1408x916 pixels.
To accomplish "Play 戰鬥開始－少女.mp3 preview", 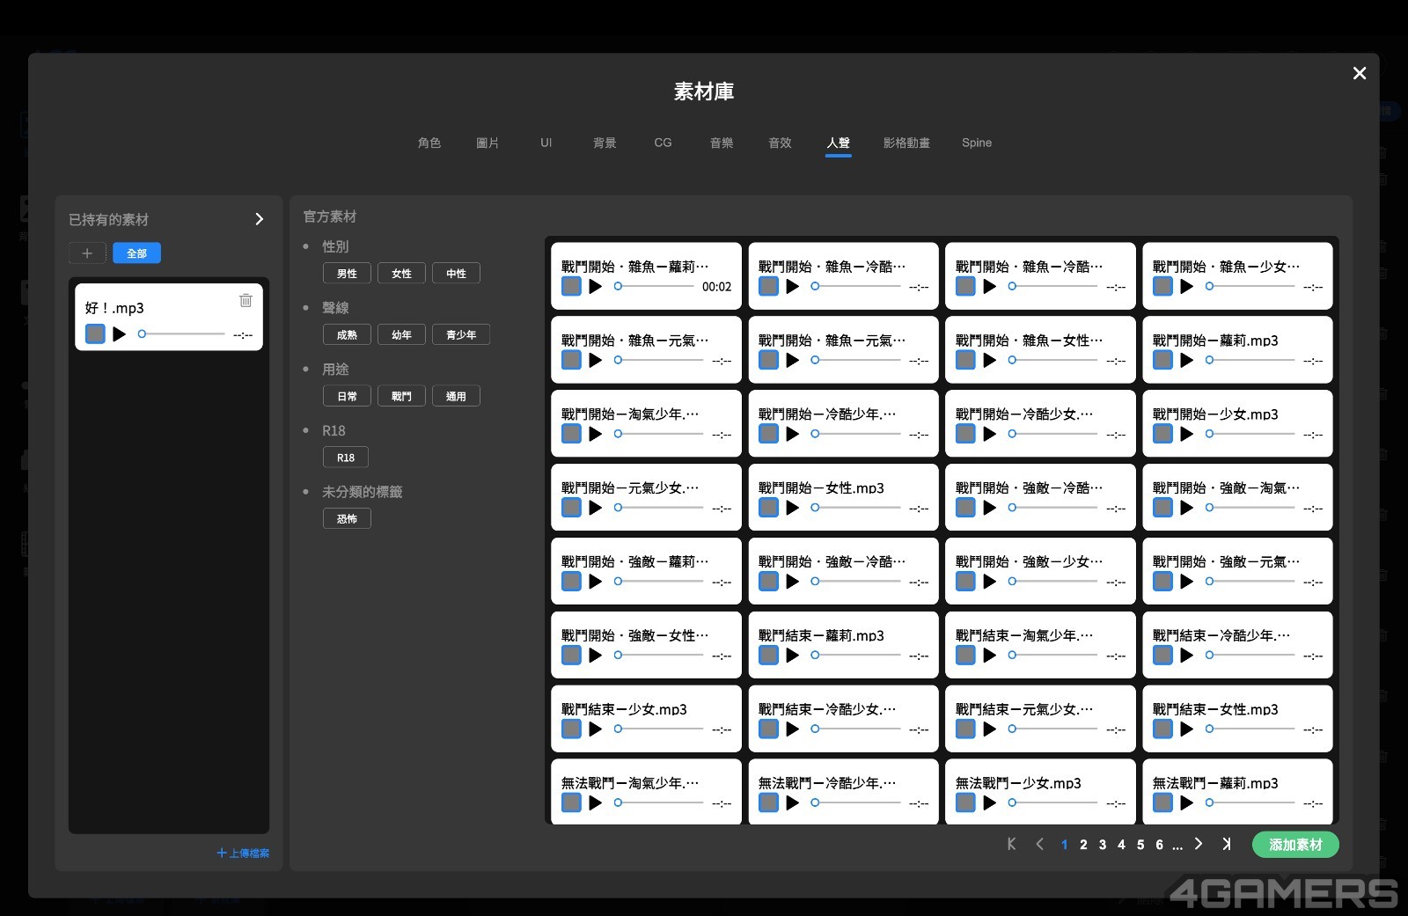I will pos(1187,434).
